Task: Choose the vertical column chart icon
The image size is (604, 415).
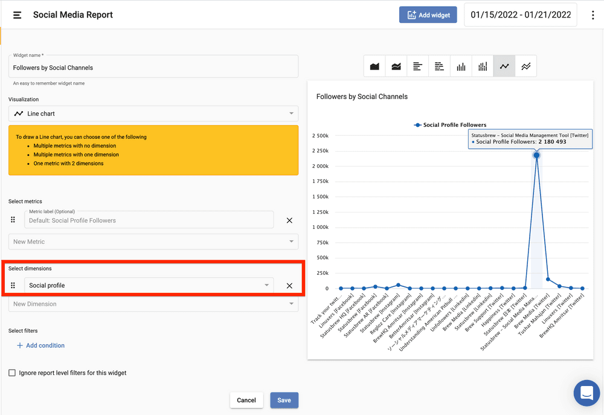Action: (461, 66)
